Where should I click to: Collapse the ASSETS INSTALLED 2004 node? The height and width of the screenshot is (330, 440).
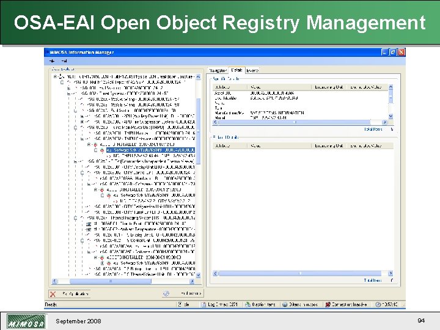pos(96,257)
